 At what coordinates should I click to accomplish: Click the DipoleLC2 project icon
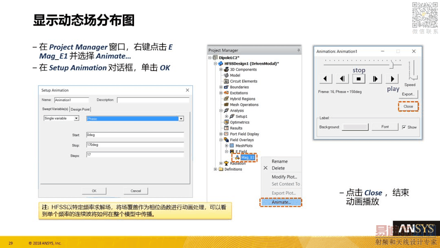point(215,58)
